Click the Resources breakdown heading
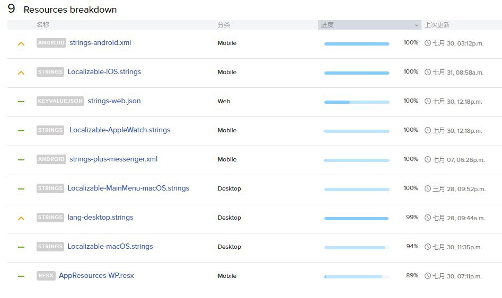Screen dimensions: 502x298 [x=70, y=10]
